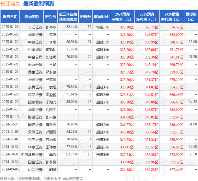Click researcher 刘佳妮
198x181 pixels.
coord(51,57)
